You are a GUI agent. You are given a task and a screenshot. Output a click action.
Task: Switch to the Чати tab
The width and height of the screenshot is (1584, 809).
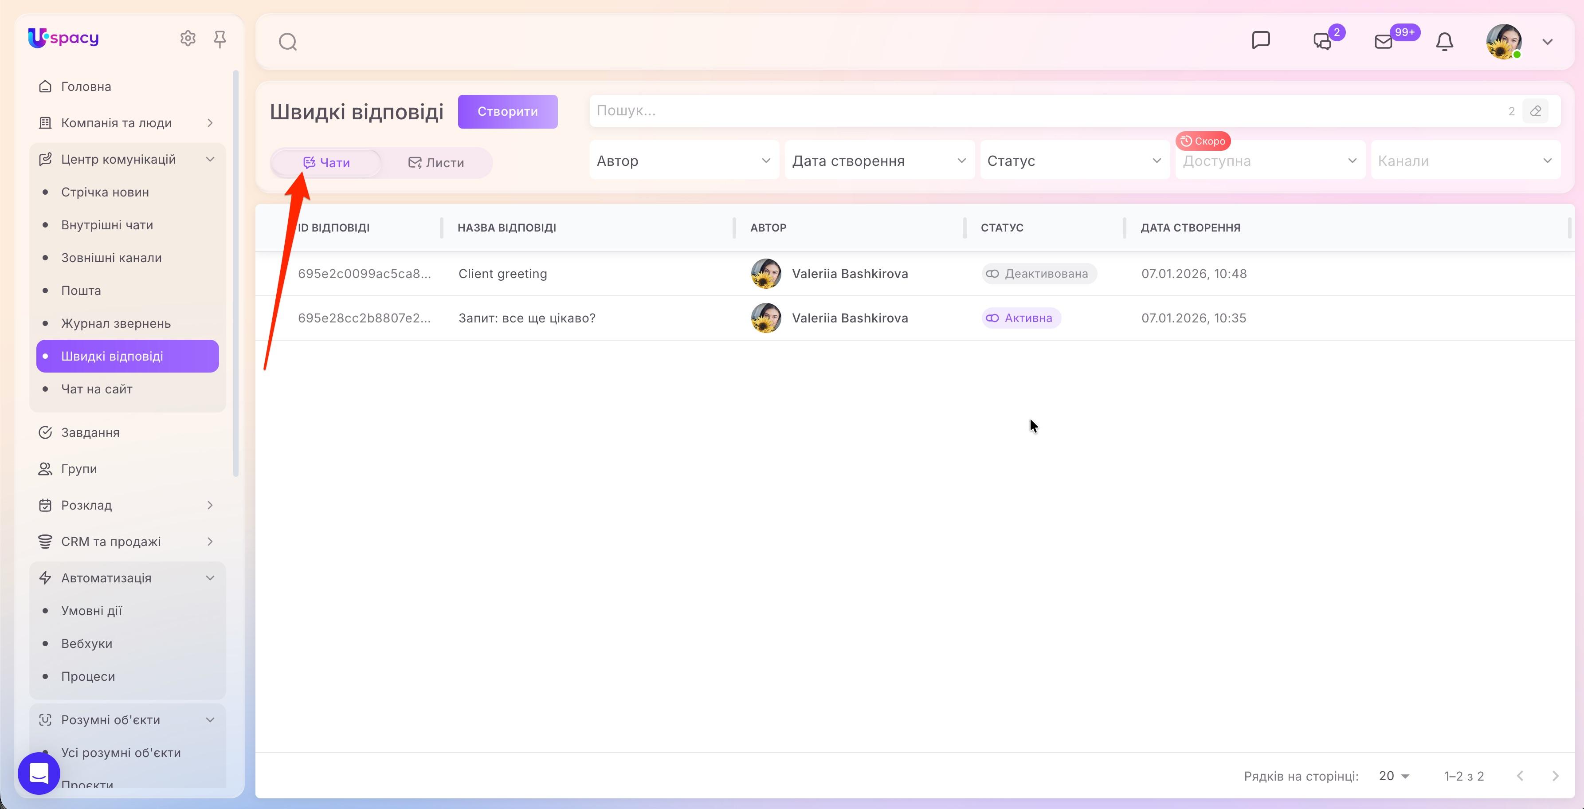tap(326, 163)
